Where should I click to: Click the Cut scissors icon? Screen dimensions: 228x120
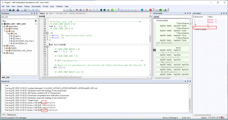point(22,10)
